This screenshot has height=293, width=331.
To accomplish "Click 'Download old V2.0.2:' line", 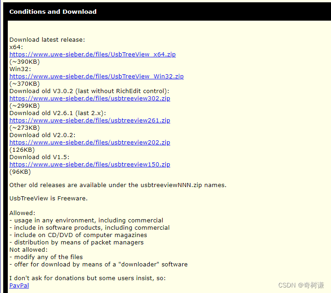I will [x=42, y=135].
